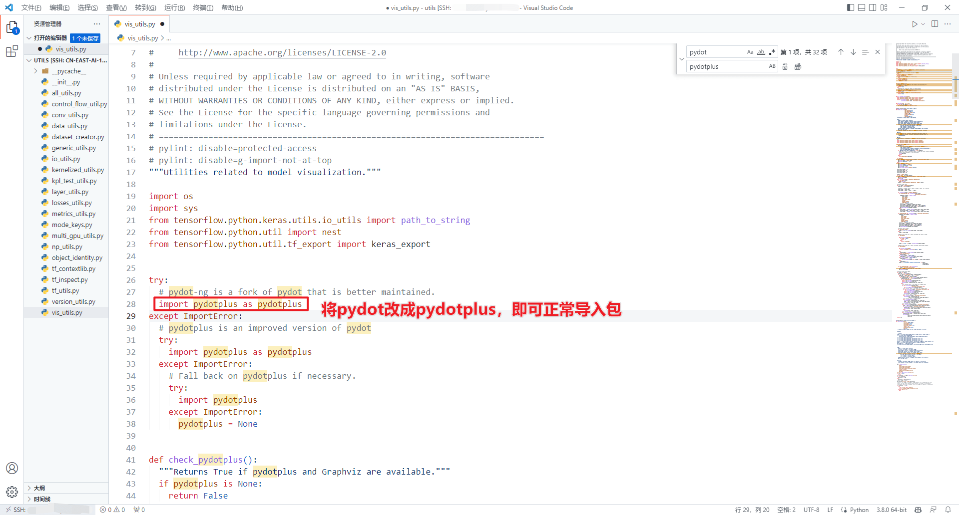Toggle Match Whole Word in find box
Image resolution: width=959 pixels, height=515 pixels.
click(761, 52)
